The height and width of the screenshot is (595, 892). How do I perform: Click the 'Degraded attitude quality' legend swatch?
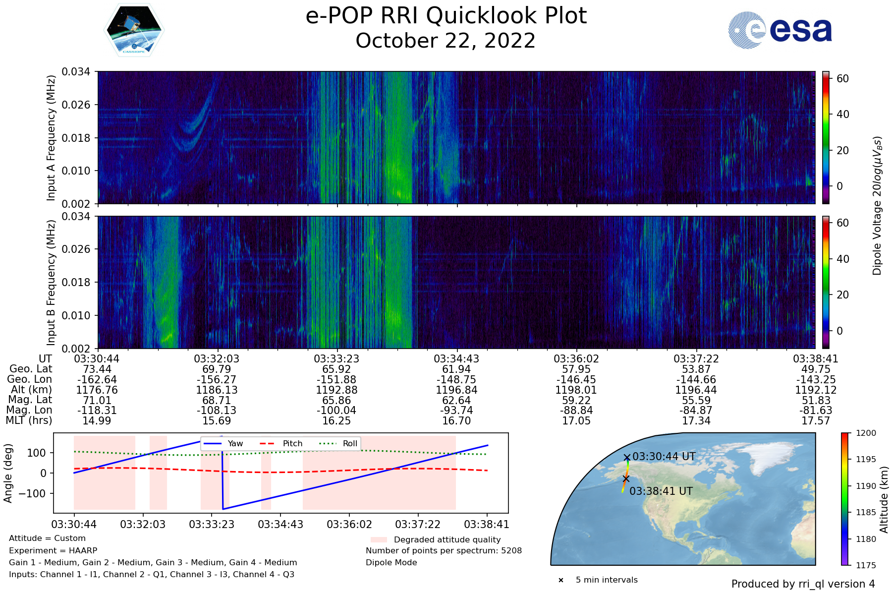[x=379, y=539]
